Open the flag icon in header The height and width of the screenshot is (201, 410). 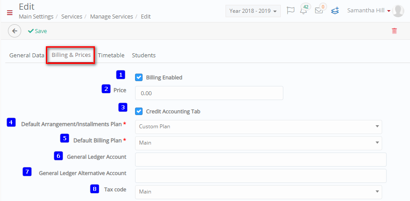(290, 11)
